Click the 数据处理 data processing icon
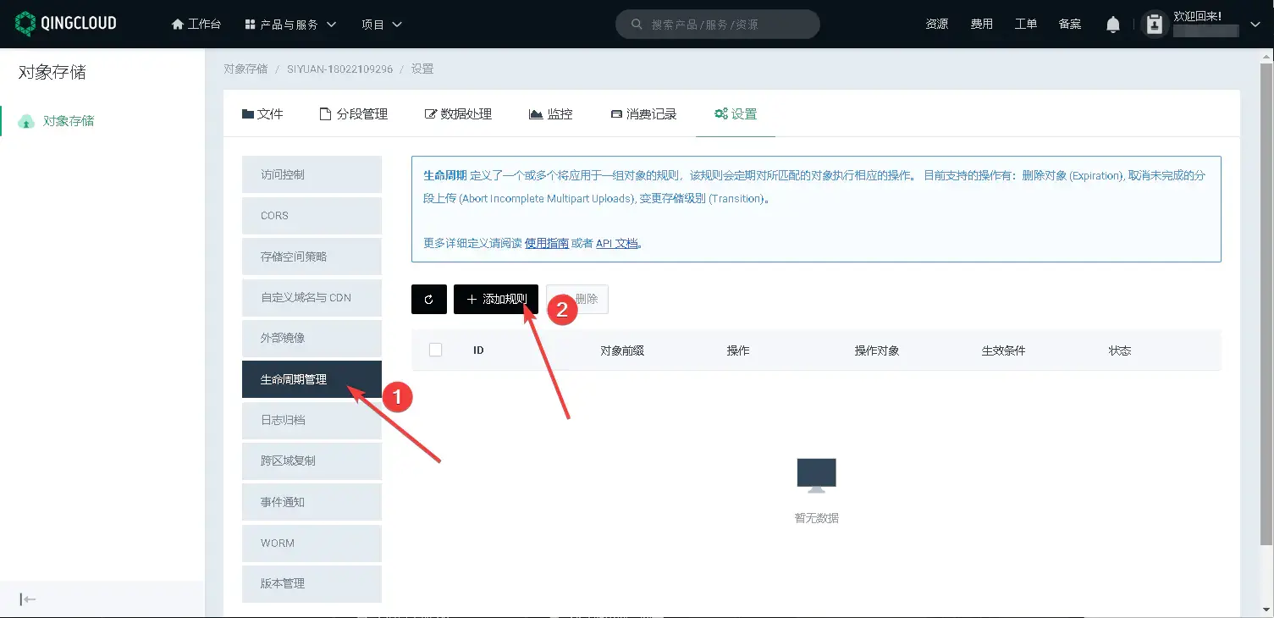Image resolution: width=1274 pixels, height=618 pixels. (430, 113)
